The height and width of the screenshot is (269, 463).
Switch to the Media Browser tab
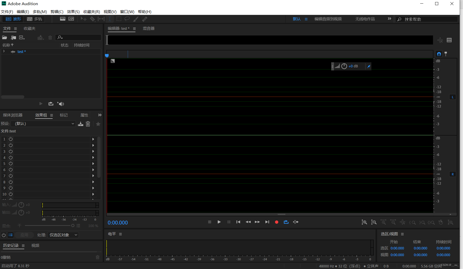click(x=13, y=115)
